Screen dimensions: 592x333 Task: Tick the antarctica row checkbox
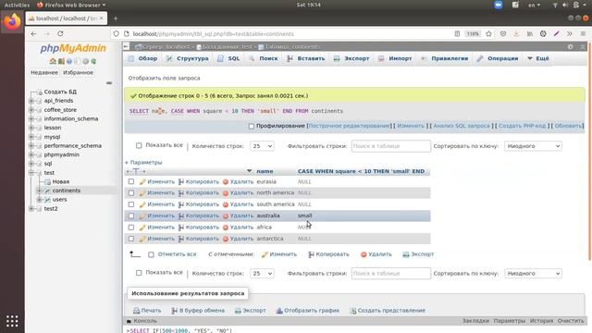click(131, 239)
